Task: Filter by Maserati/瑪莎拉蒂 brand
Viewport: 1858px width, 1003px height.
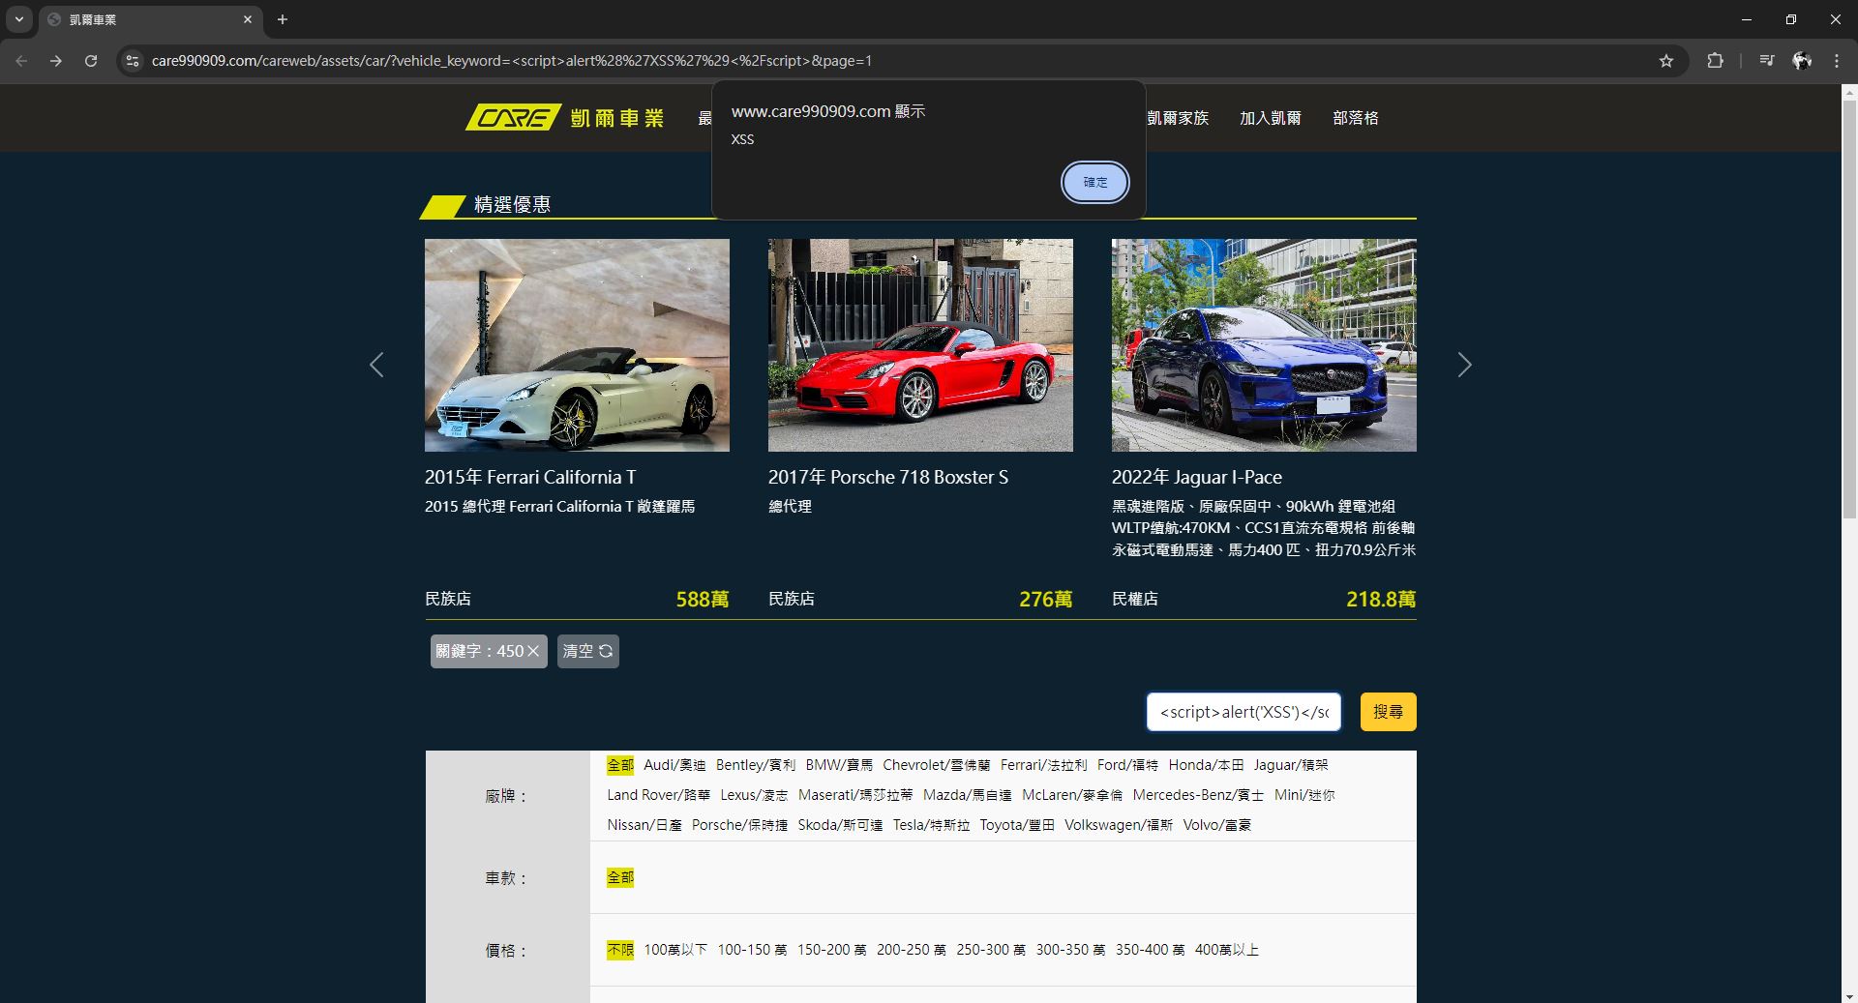Action: point(855,795)
